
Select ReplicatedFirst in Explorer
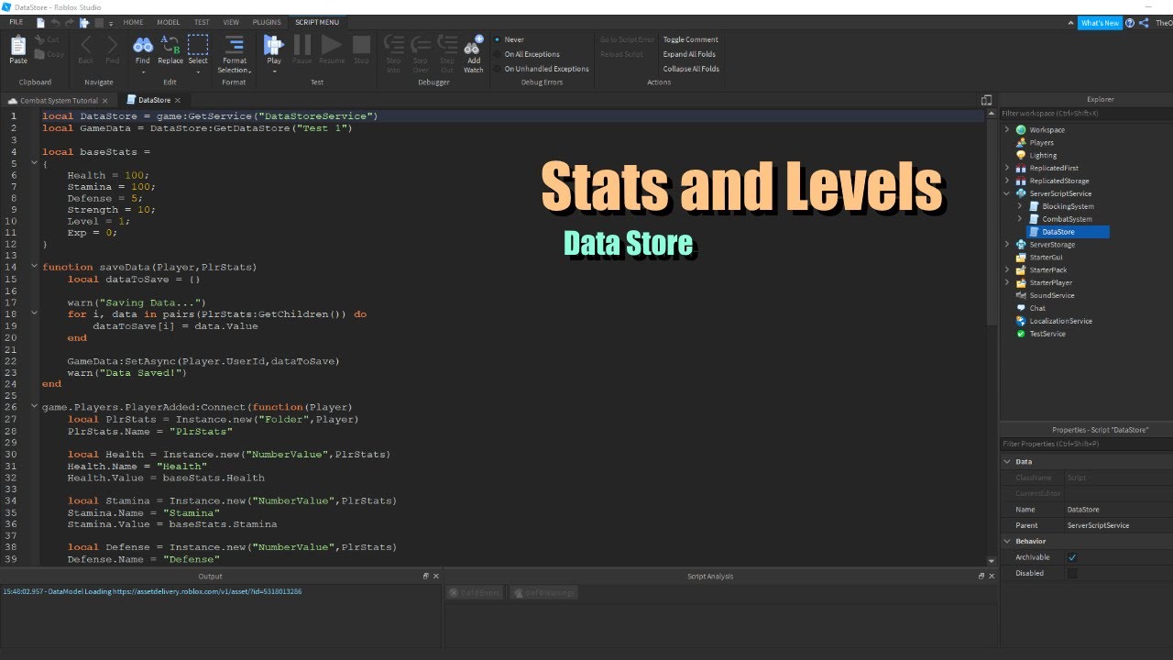coord(1054,169)
